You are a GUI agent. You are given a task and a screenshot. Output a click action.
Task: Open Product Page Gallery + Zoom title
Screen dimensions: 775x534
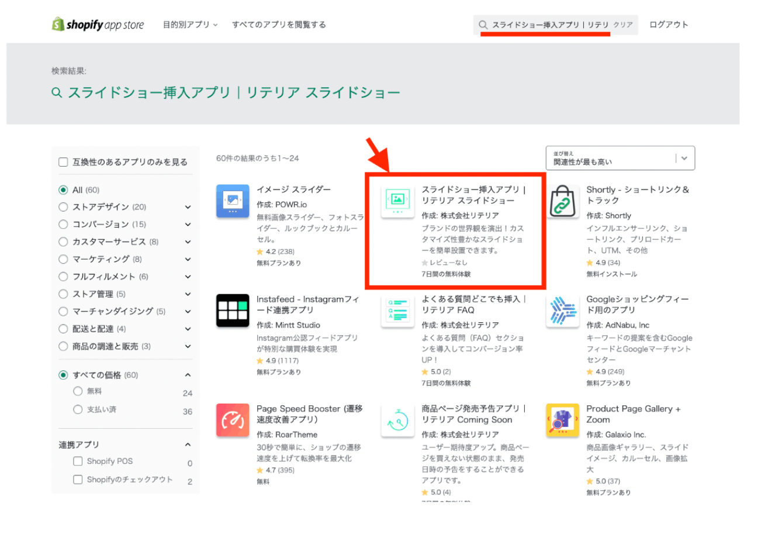coord(634,414)
